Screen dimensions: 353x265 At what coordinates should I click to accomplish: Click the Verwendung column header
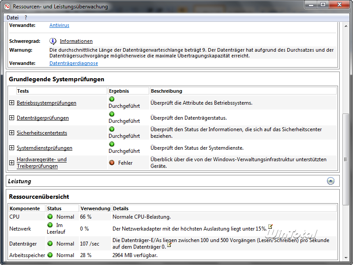95,208
